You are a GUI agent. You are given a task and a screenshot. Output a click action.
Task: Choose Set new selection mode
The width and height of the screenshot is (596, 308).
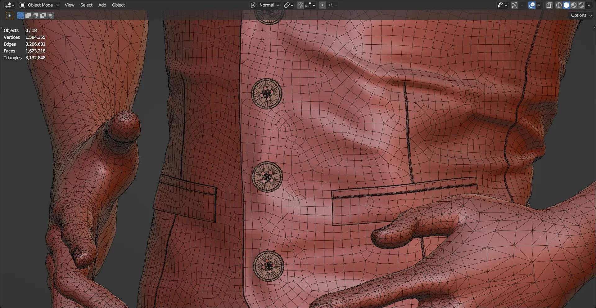(20, 15)
